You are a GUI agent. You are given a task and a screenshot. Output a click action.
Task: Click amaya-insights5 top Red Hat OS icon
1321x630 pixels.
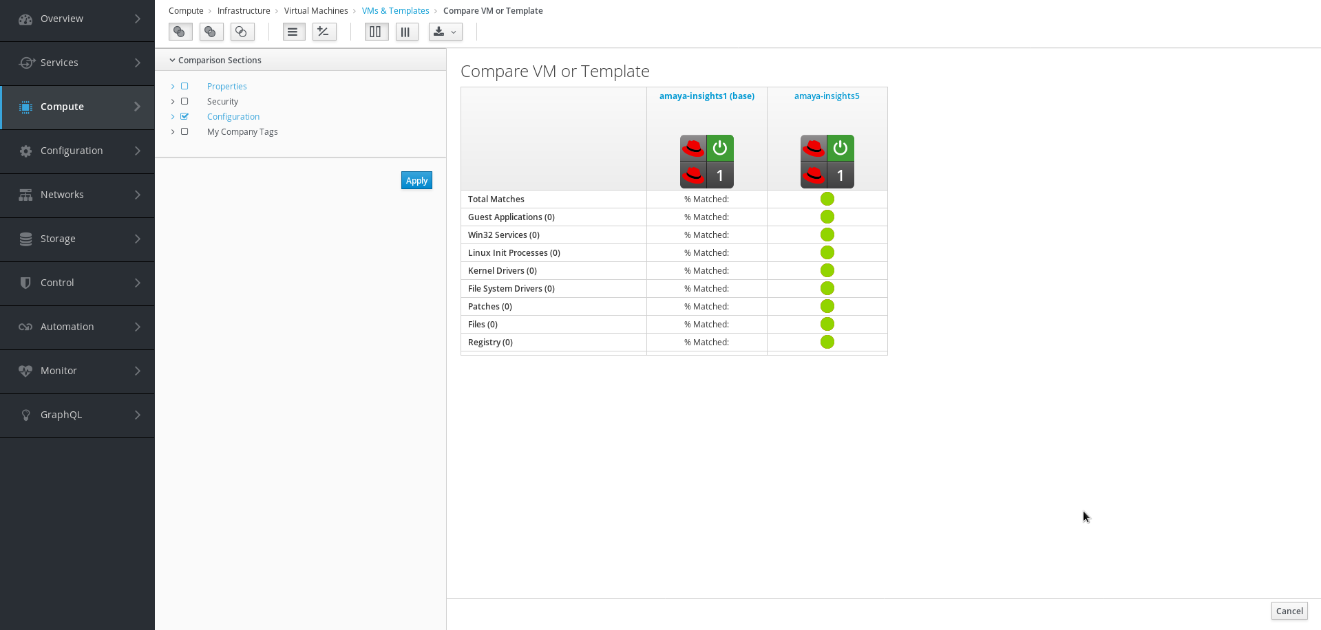click(x=814, y=148)
